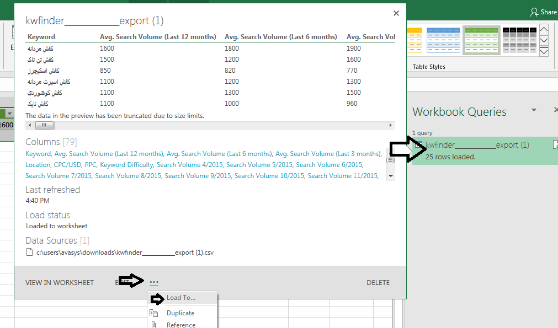Image resolution: width=558 pixels, height=328 pixels.
Task: Click the DELETE button
Action: click(378, 282)
